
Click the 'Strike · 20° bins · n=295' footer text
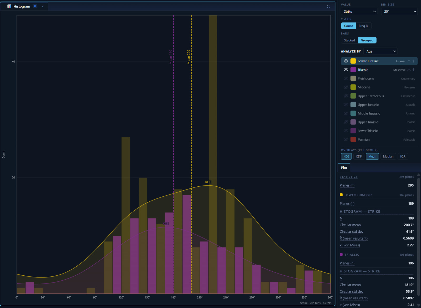(316, 303)
